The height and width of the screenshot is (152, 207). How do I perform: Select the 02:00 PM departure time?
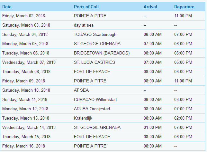[x=183, y=118]
